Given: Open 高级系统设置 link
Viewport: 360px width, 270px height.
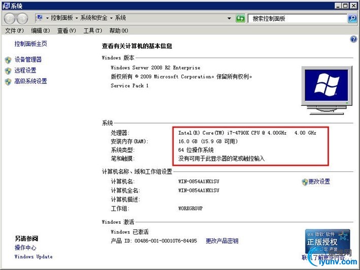Looking at the screenshot, I should pos(31,81).
